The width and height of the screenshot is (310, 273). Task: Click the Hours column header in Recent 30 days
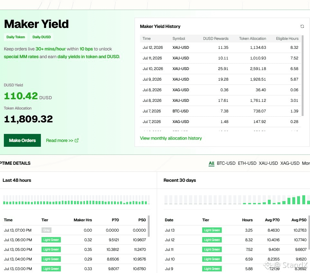click(247, 220)
